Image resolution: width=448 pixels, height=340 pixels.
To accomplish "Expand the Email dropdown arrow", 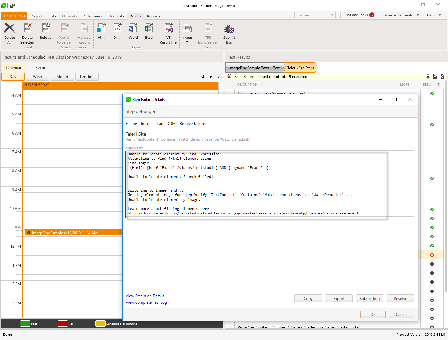I will pos(187,42).
